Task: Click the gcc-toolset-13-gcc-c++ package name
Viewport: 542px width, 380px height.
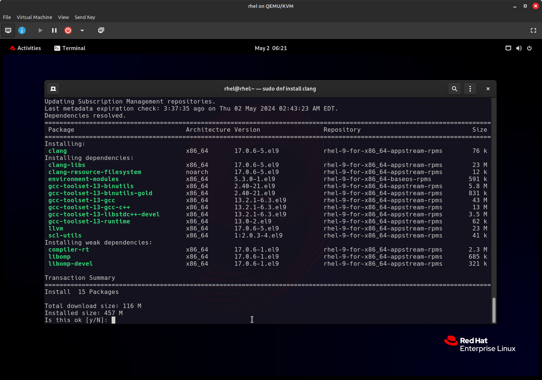Action: [89, 207]
